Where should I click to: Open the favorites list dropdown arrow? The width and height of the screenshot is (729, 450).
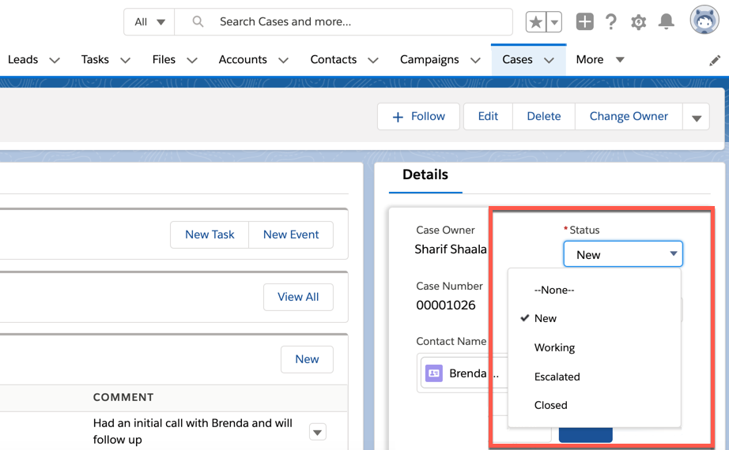554,22
